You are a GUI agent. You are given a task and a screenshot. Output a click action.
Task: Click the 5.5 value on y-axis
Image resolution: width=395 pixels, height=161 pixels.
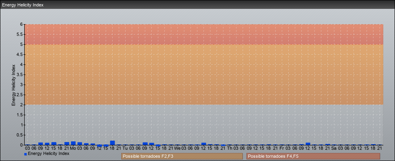pyautogui.click(x=20, y=34)
